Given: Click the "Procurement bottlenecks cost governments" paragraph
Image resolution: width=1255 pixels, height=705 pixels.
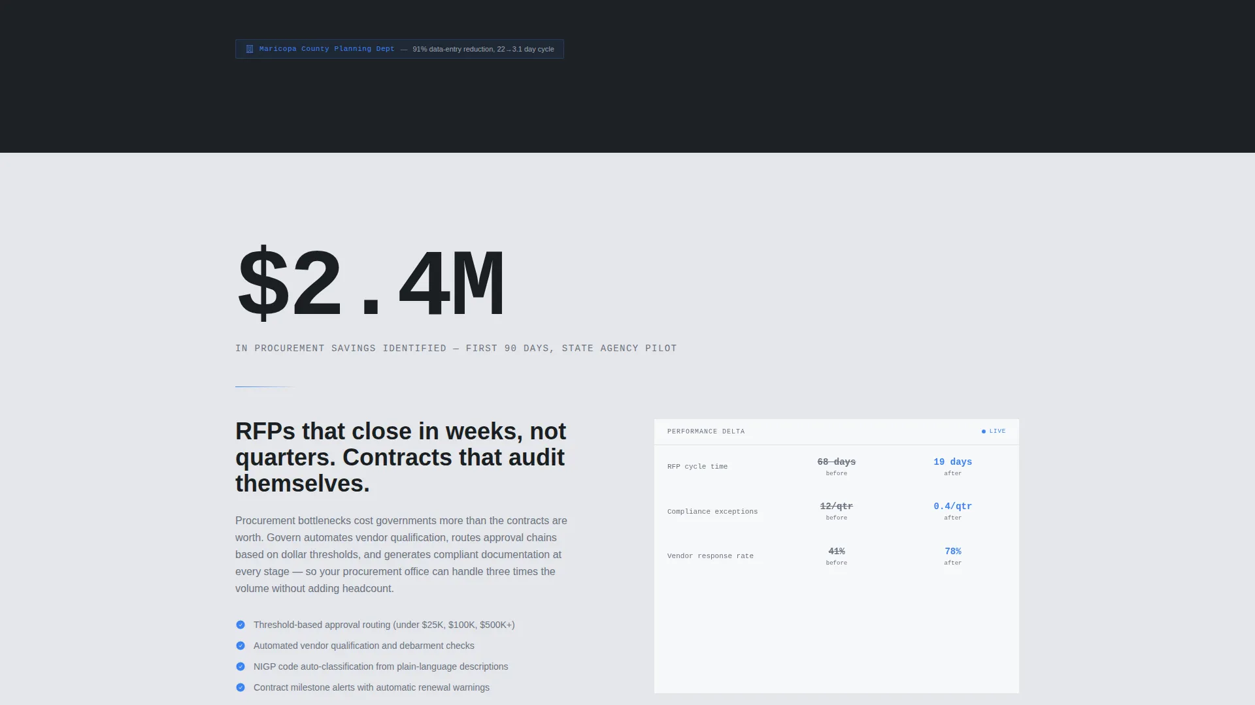Looking at the screenshot, I should point(401,554).
